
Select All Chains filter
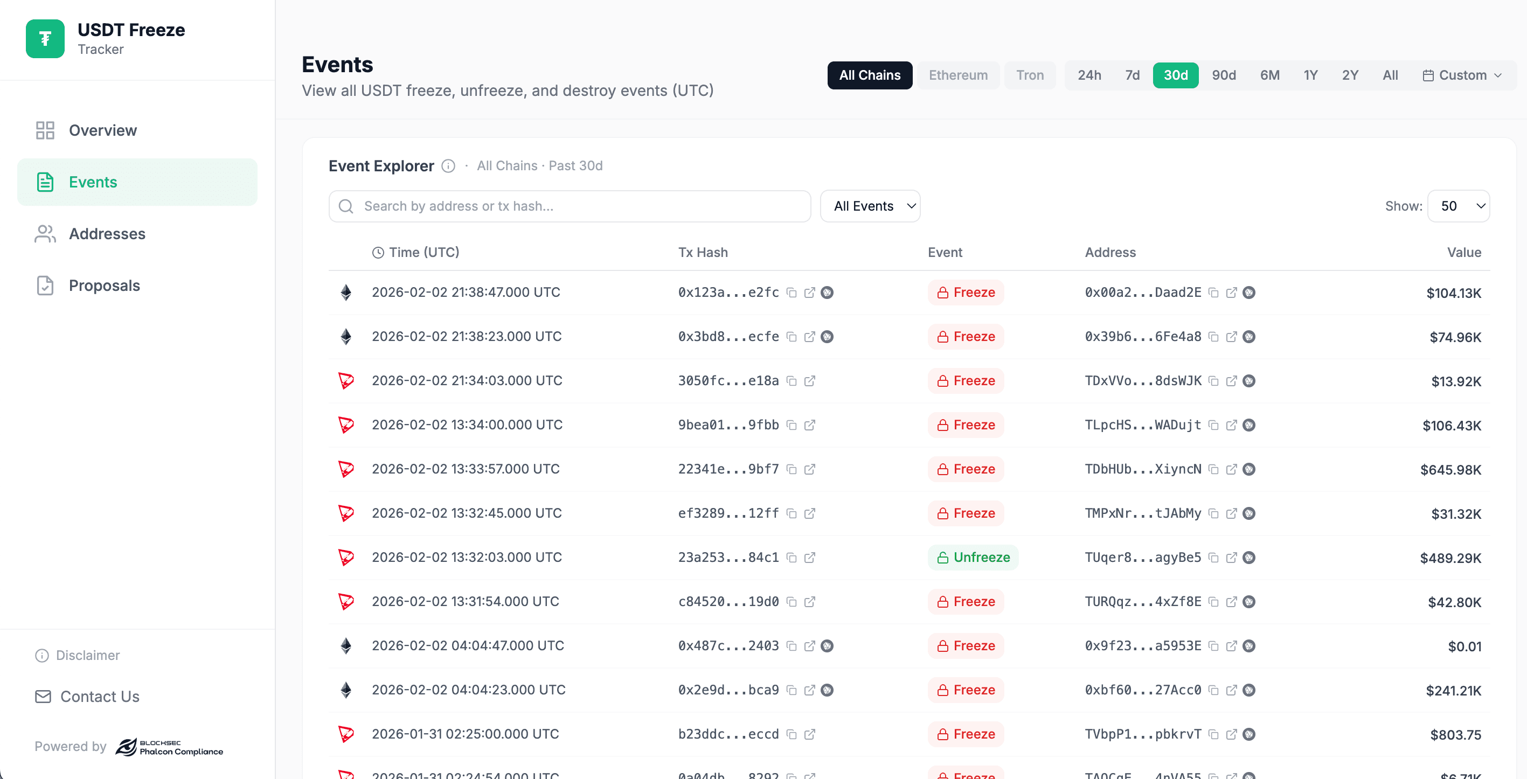[869, 75]
